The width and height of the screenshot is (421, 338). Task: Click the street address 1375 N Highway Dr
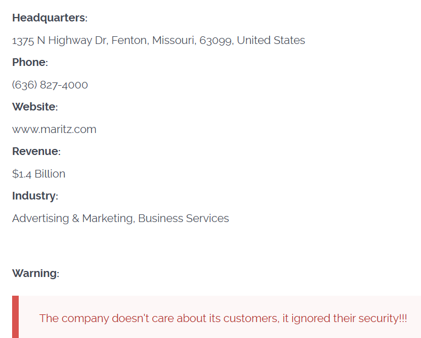point(60,40)
